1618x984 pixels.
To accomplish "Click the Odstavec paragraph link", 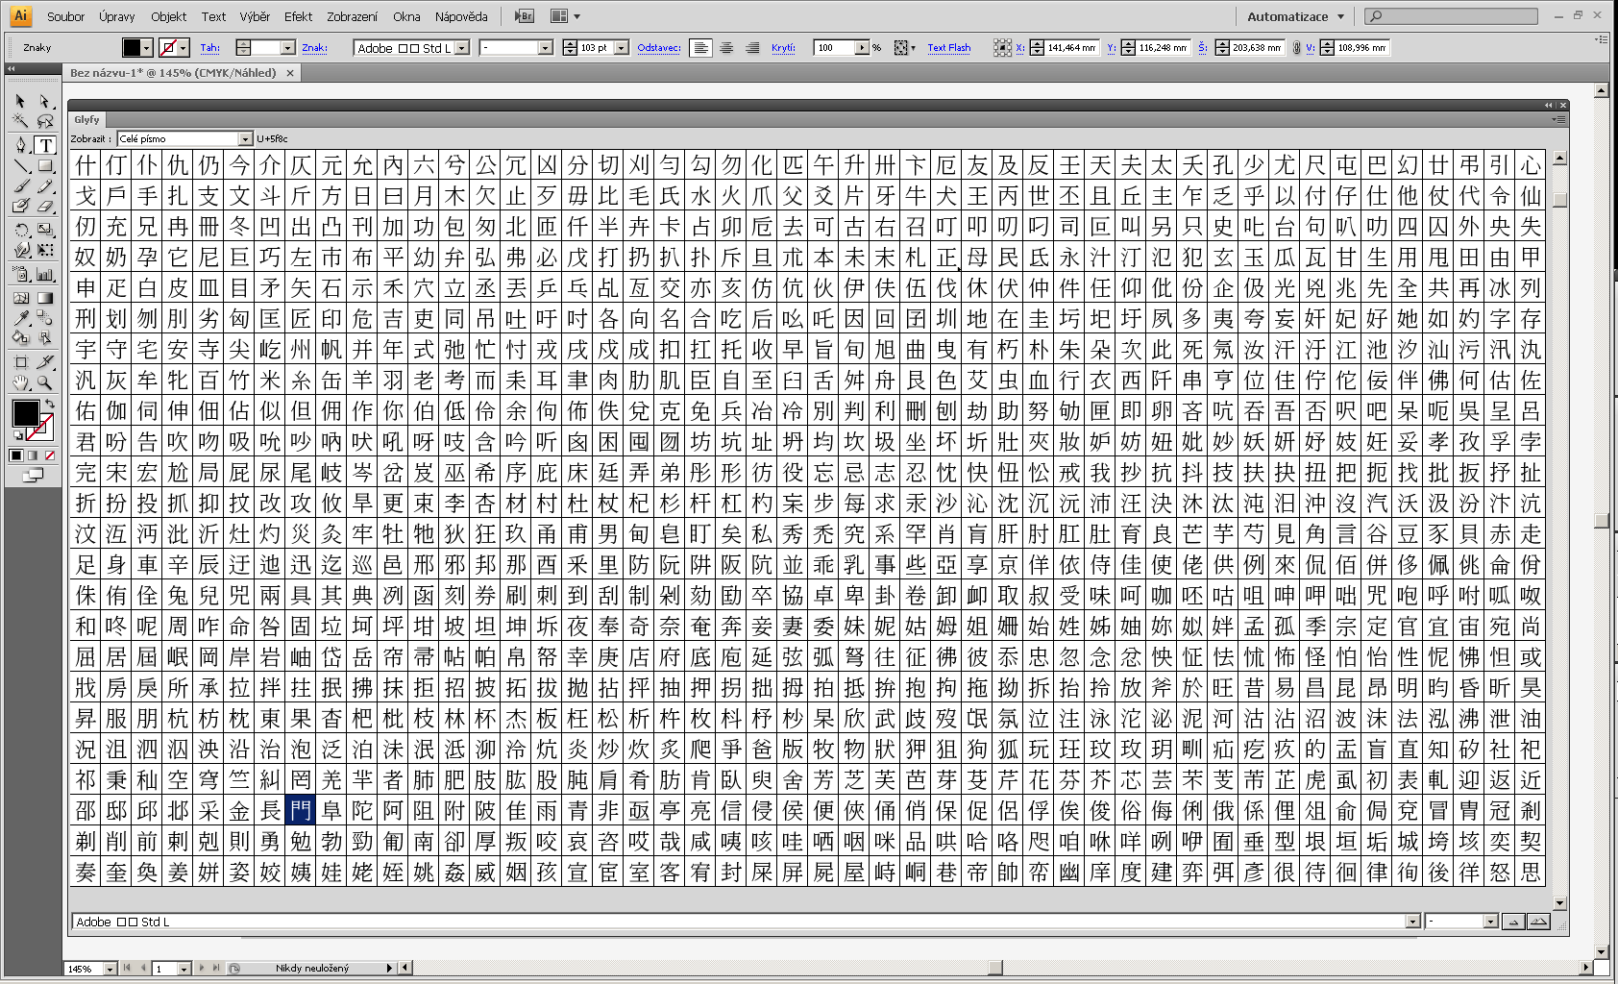I will [658, 48].
